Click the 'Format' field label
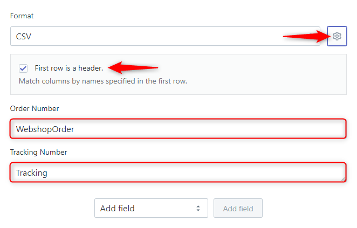The width and height of the screenshot is (357, 228). point(22,16)
